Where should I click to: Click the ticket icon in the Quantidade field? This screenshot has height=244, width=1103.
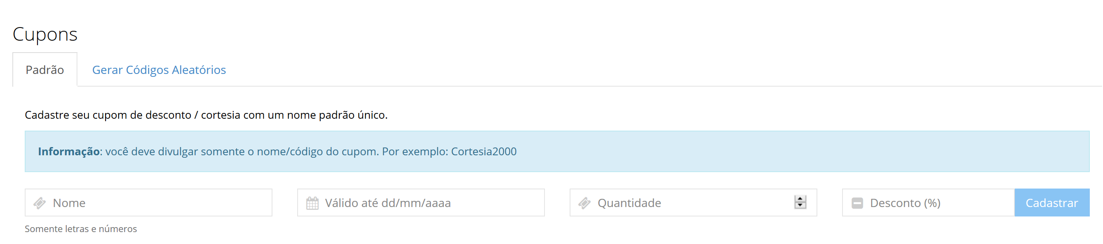pos(584,203)
